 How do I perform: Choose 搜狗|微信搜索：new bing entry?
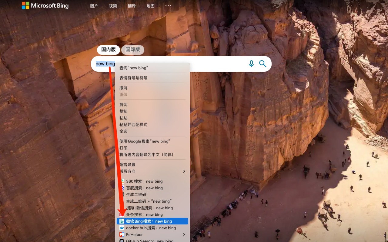tap(152, 208)
